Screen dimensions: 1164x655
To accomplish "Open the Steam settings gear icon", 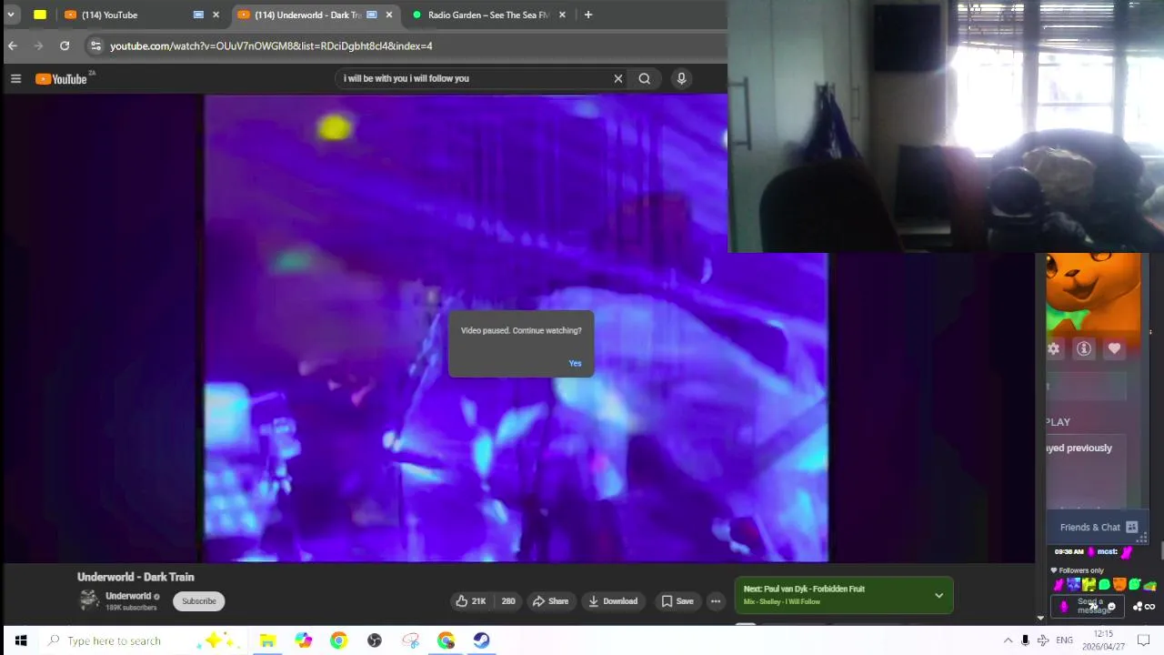I will [1054, 348].
